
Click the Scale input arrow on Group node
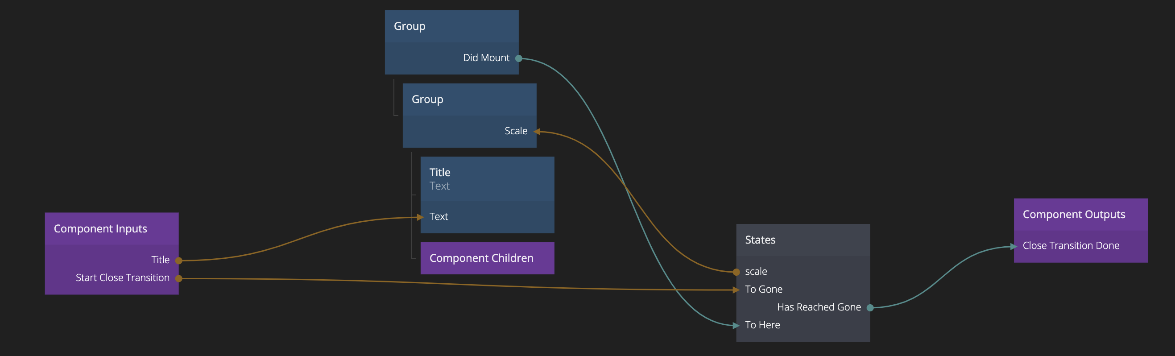[537, 132]
